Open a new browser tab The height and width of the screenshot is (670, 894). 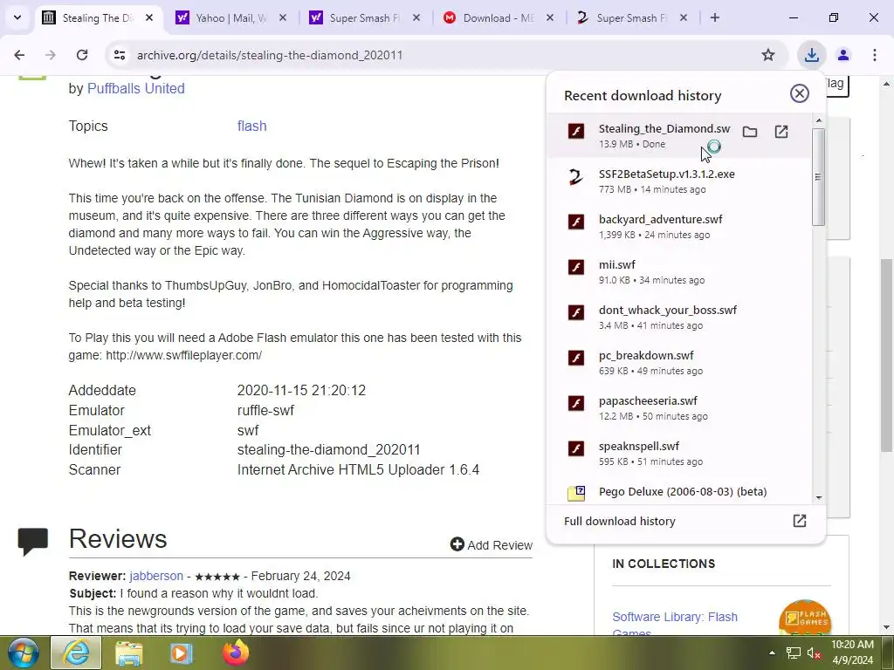coord(714,17)
